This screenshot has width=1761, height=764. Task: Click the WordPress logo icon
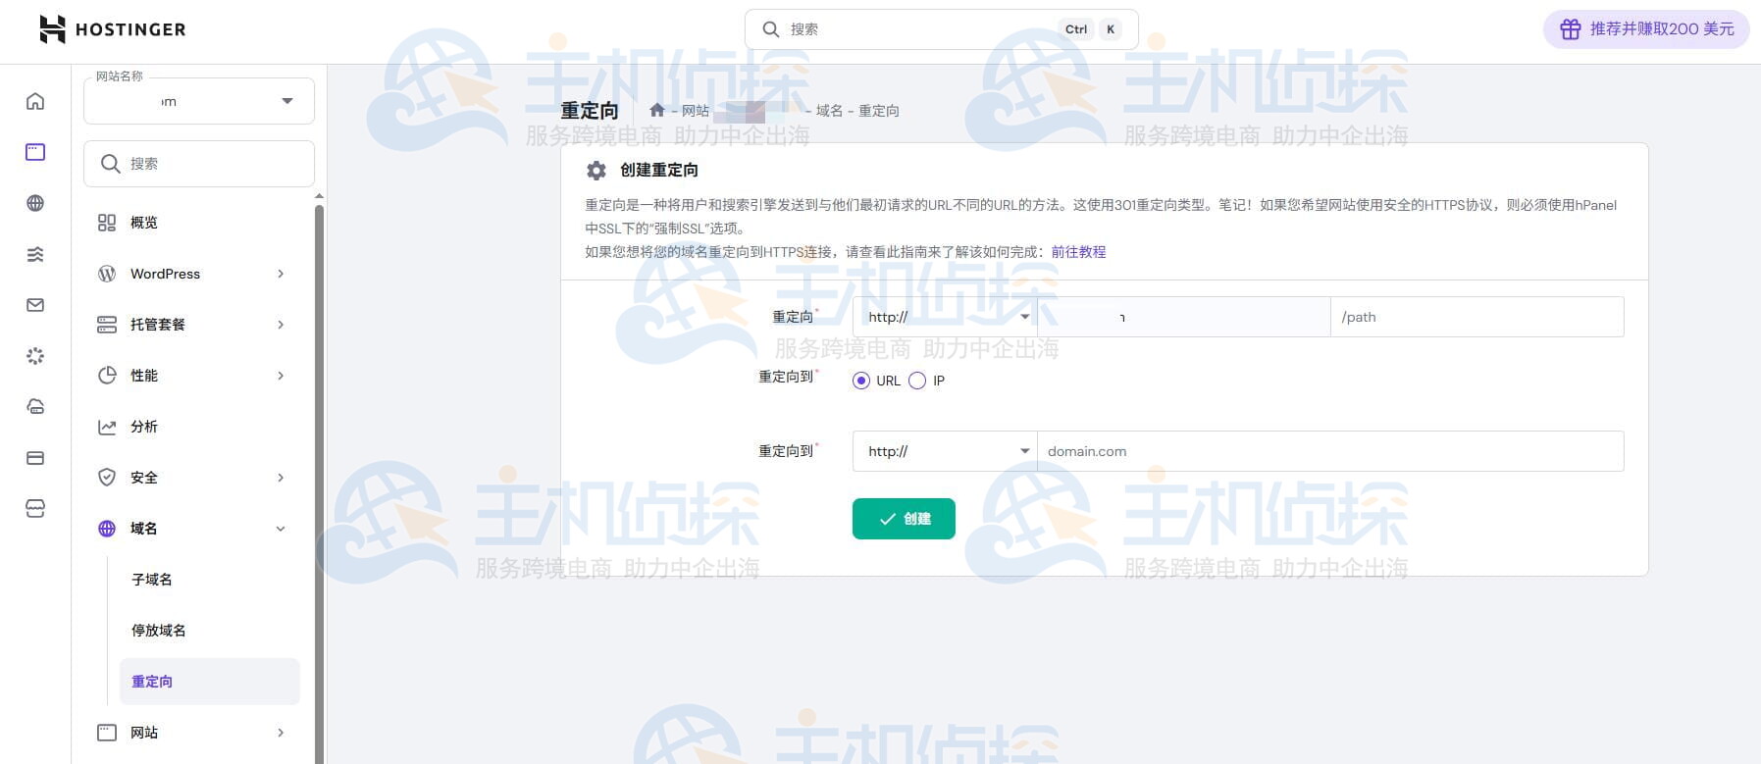point(107,274)
